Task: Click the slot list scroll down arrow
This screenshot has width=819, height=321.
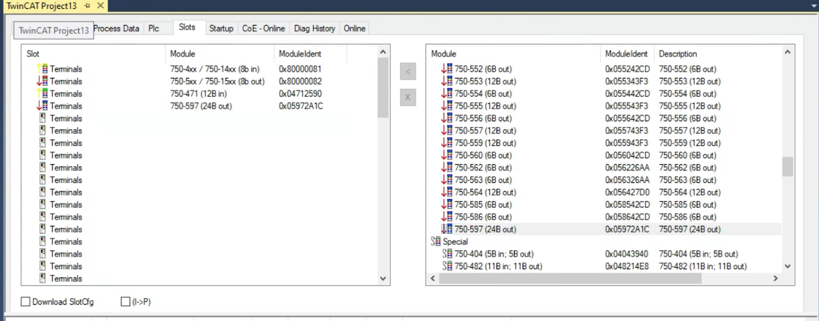Action: pyautogui.click(x=383, y=279)
